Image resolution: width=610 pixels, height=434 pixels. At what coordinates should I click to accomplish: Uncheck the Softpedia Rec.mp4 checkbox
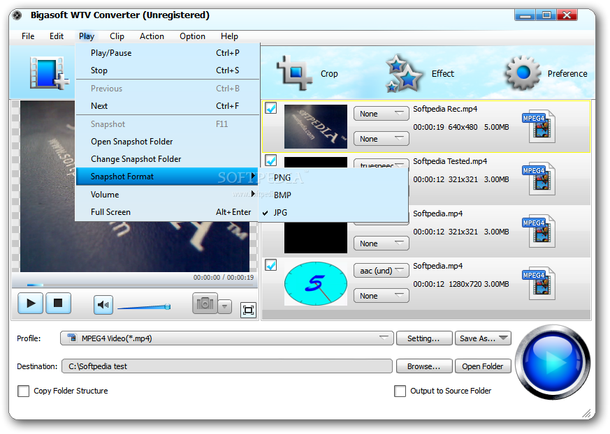(271, 108)
